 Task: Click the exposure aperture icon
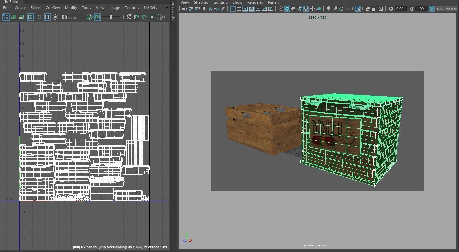click(391, 9)
